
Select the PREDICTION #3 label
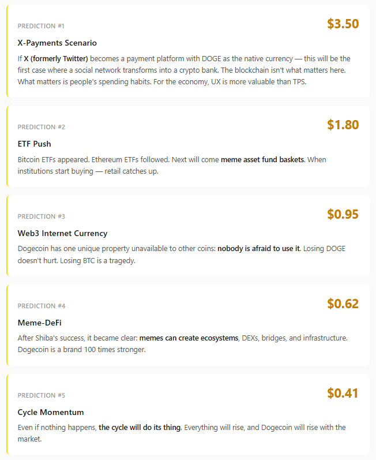click(41, 216)
